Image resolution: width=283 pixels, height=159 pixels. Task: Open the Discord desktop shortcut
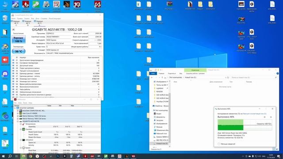tap(5, 75)
